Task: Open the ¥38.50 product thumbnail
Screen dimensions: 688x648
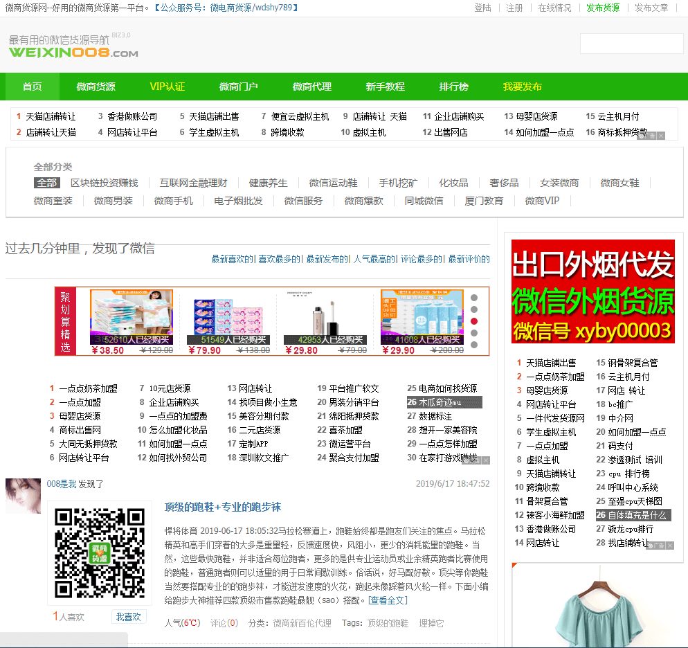Action: point(132,317)
